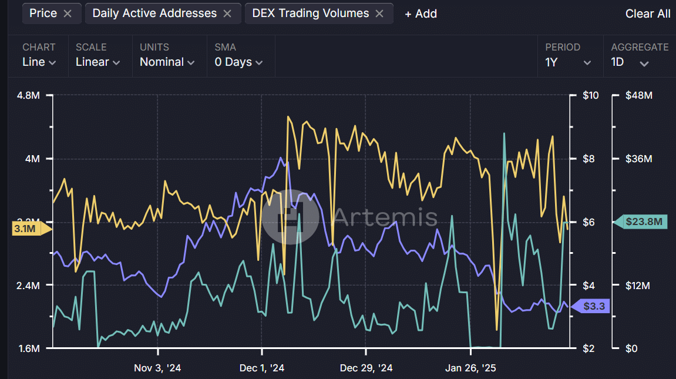Remove DEX Trading Volumes metric chip
The image size is (676, 379).
tap(379, 14)
